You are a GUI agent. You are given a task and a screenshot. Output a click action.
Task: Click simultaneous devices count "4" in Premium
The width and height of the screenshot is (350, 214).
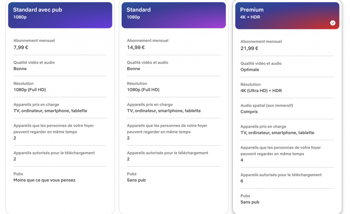(242, 160)
